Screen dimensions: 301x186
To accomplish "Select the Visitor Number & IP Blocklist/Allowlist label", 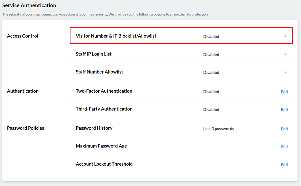I will tap(116, 36).
